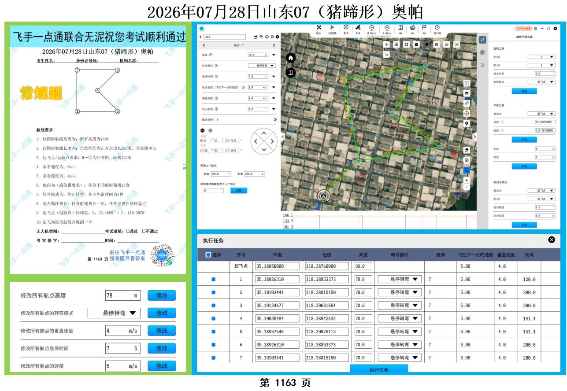The height and width of the screenshot is (391, 567).
Task: Click the location pin icon beside map
Action: coord(467,123)
